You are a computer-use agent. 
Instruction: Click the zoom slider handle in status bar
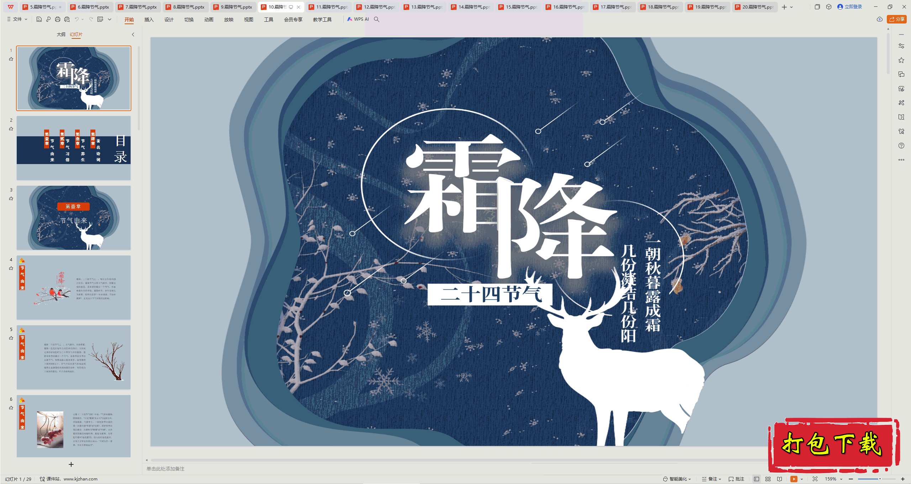pos(880,479)
